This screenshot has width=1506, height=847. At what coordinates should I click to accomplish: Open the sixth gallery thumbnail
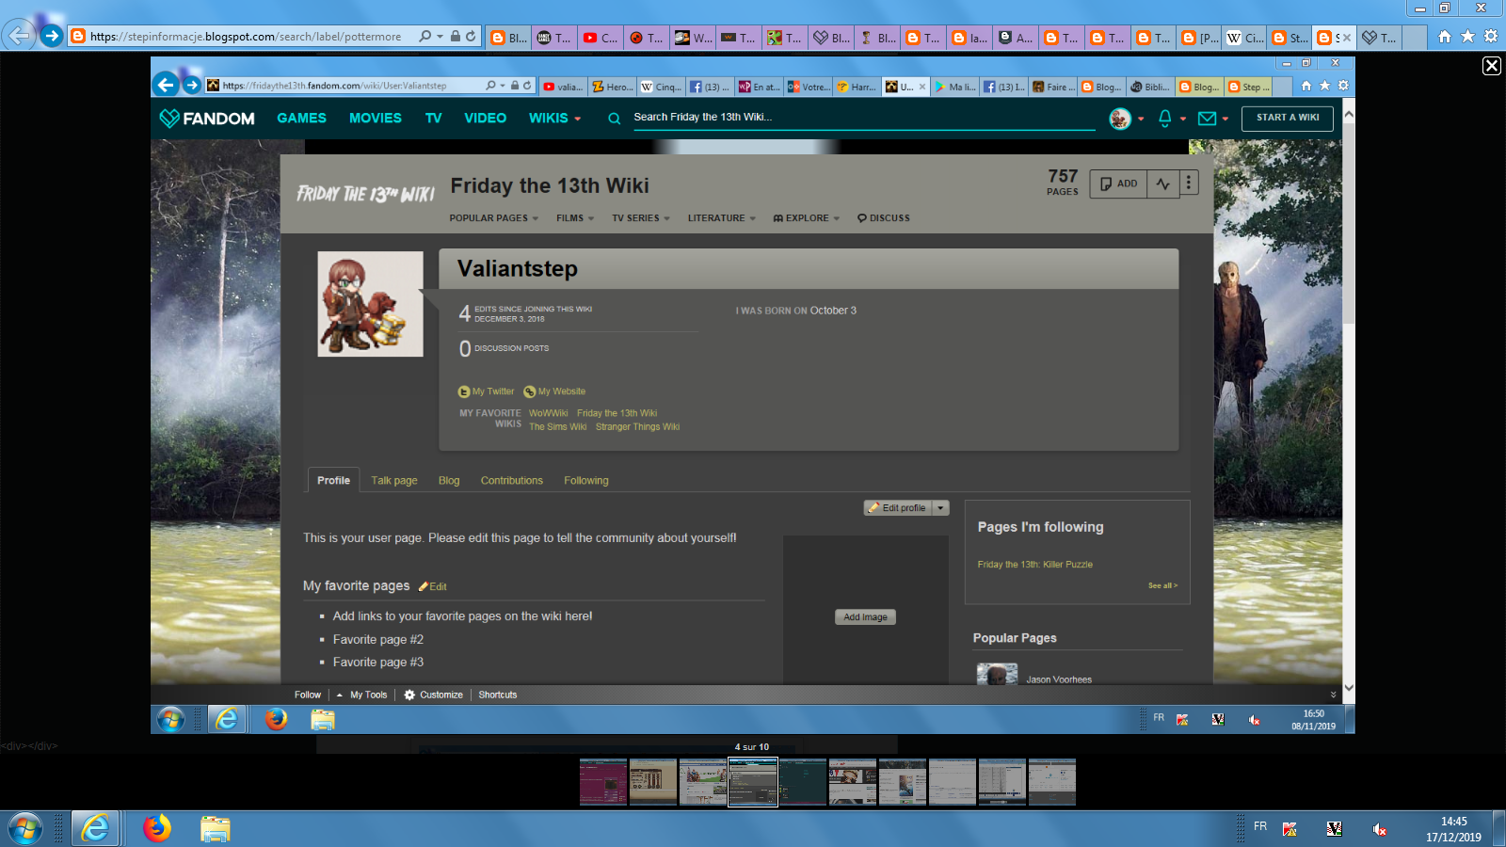[x=853, y=782]
